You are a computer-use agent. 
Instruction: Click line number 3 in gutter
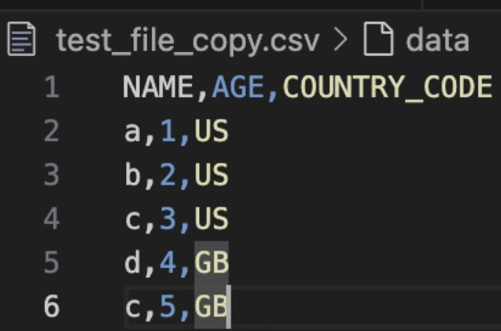52,175
